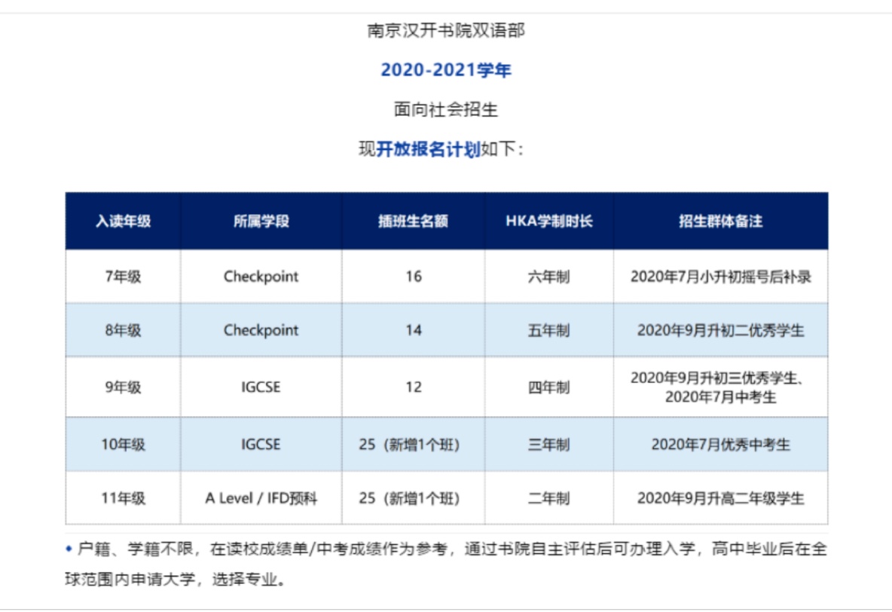Select the 8年级 cell
This screenshot has height=612, width=892.
coord(123,330)
